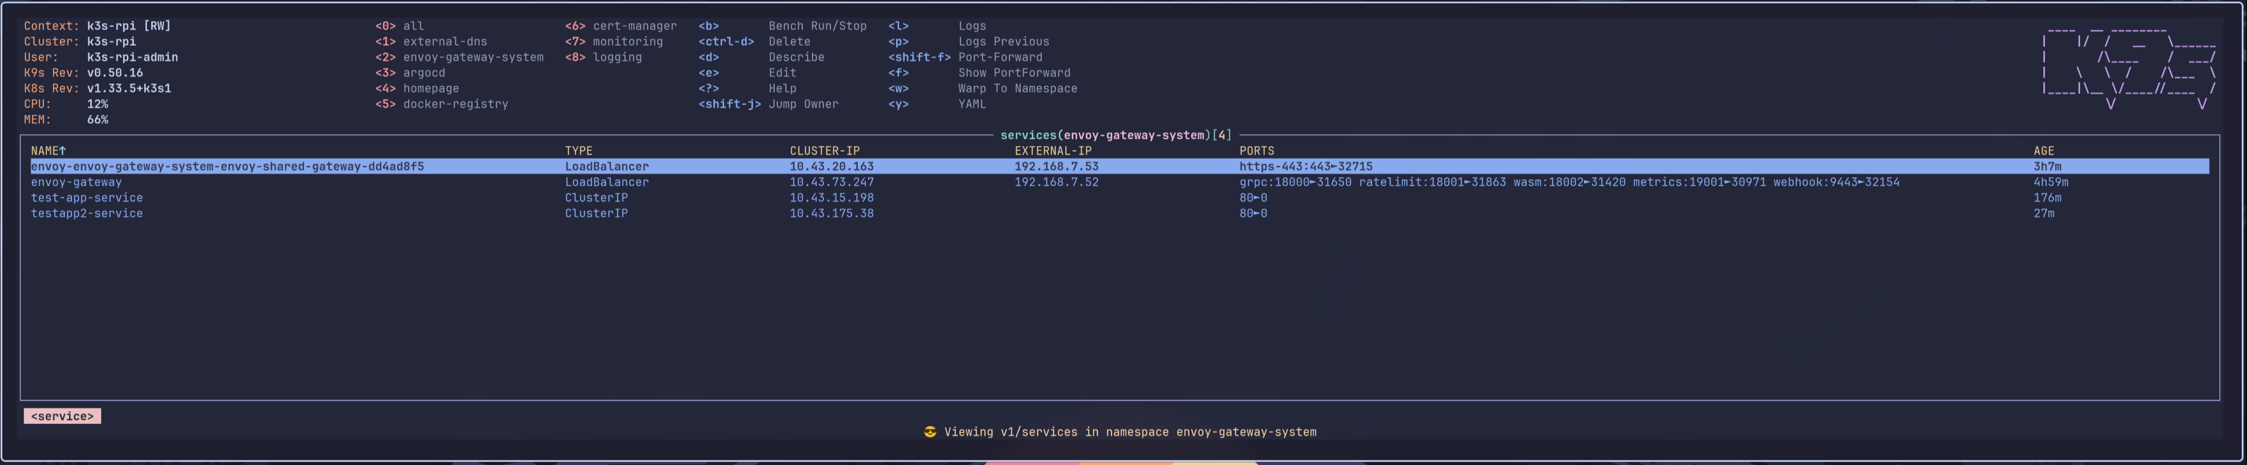
Task: Select the envoy-gateway service row
Action: click(x=77, y=182)
